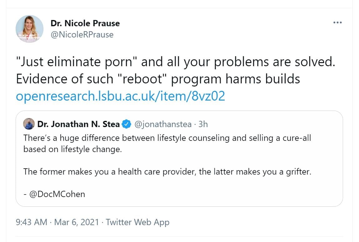
Task: Click the quoted tweet's 3h timestamp
Action: tap(203, 124)
